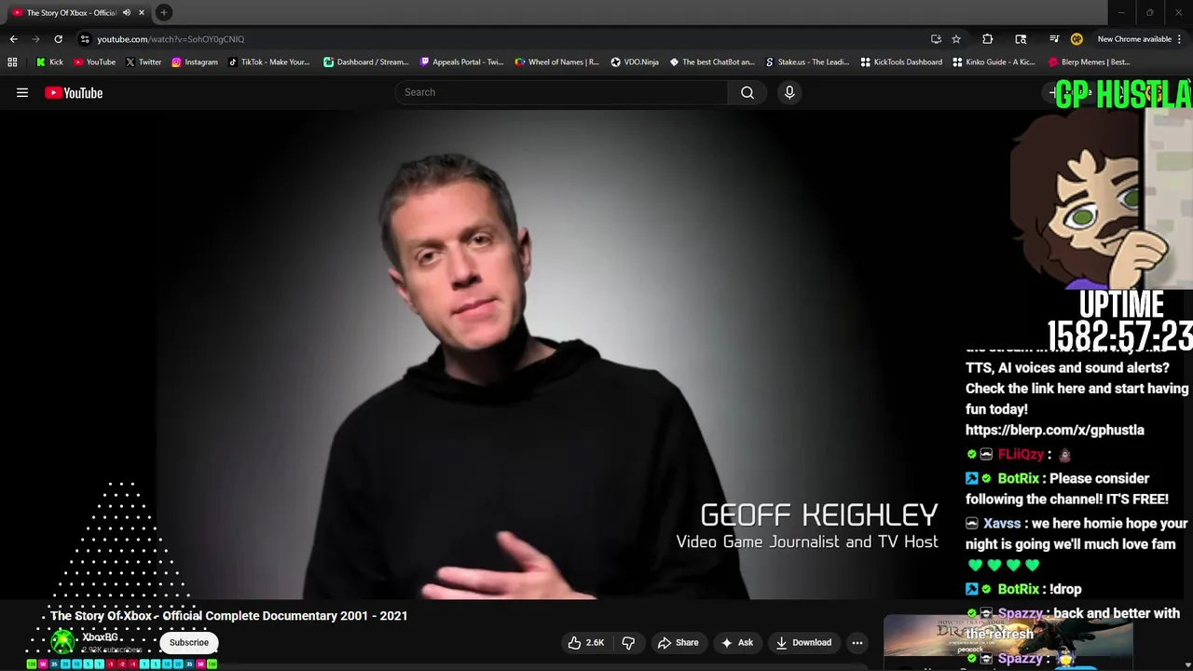Click the magnifier search button
This screenshot has height=671, width=1193.
[747, 92]
